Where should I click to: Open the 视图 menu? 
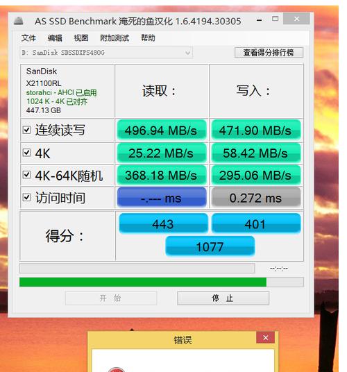coord(81,38)
